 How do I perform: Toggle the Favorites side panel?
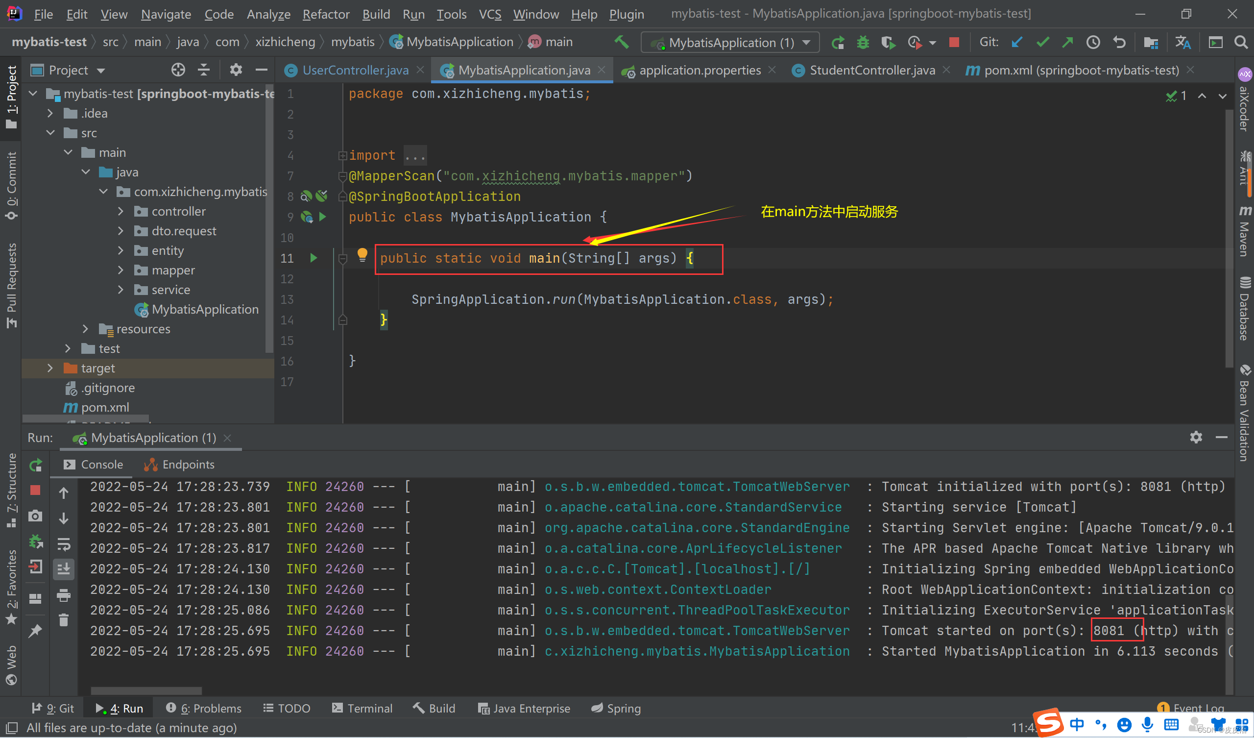(x=11, y=588)
